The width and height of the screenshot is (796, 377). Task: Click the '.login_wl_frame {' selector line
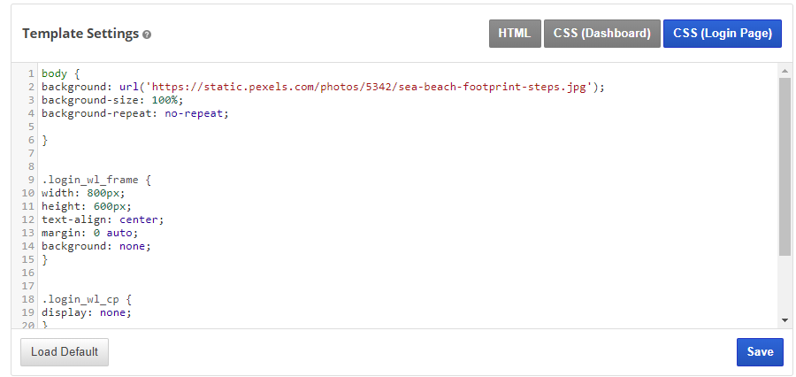click(x=96, y=180)
